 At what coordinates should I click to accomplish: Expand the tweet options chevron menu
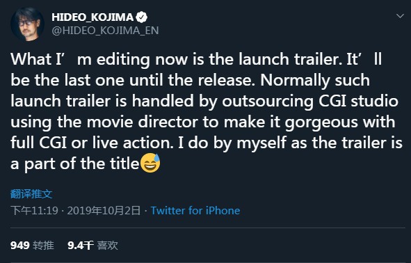click(x=400, y=16)
